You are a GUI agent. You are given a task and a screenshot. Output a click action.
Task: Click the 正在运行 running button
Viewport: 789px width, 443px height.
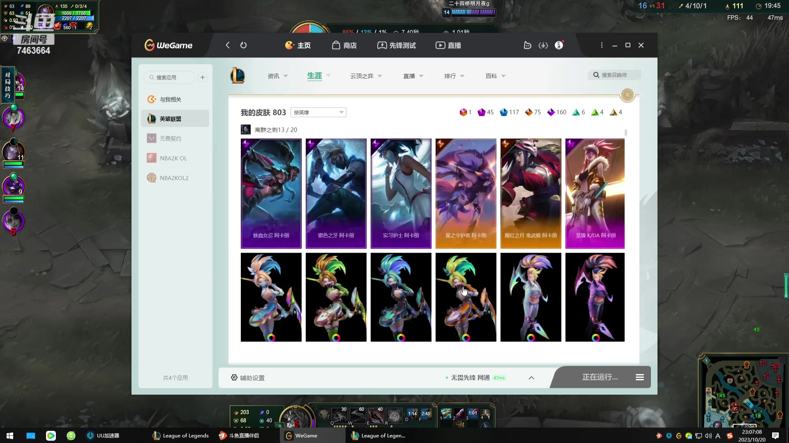point(600,377)
